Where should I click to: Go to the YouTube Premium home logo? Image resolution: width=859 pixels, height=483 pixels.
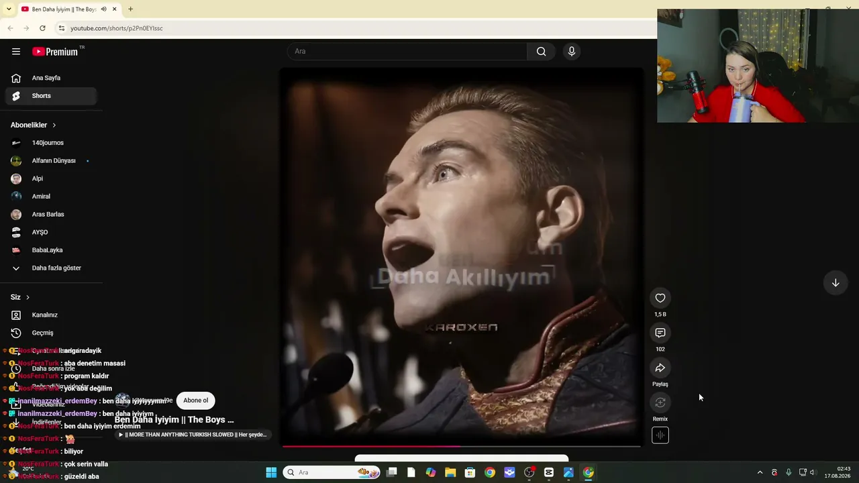(x=55, y=52)
